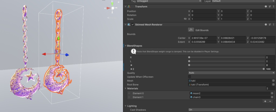Open object picker for chain3 material
The width and height of the screenshot is (276, 112).
click(272, 97)
